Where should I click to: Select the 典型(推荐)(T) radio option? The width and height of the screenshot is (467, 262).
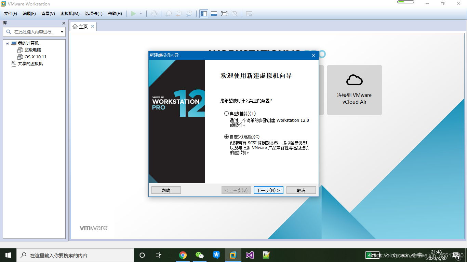click(226, 114)
